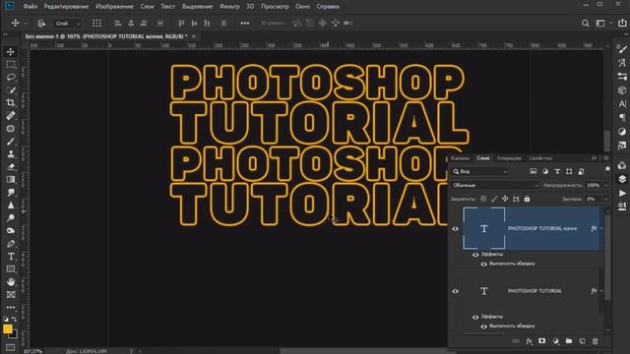Image resolution: width=630 pixels, height=354 pixels.
Task: Select the Brush tool
Action: [x=11, y=142]
